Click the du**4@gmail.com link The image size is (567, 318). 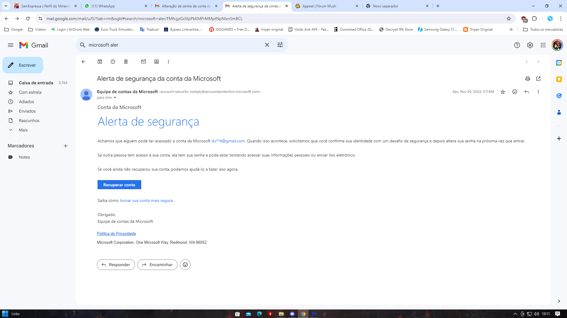228,141
